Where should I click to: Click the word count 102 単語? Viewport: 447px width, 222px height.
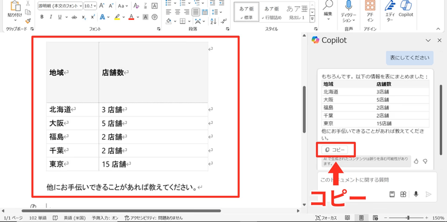[38, 218]
